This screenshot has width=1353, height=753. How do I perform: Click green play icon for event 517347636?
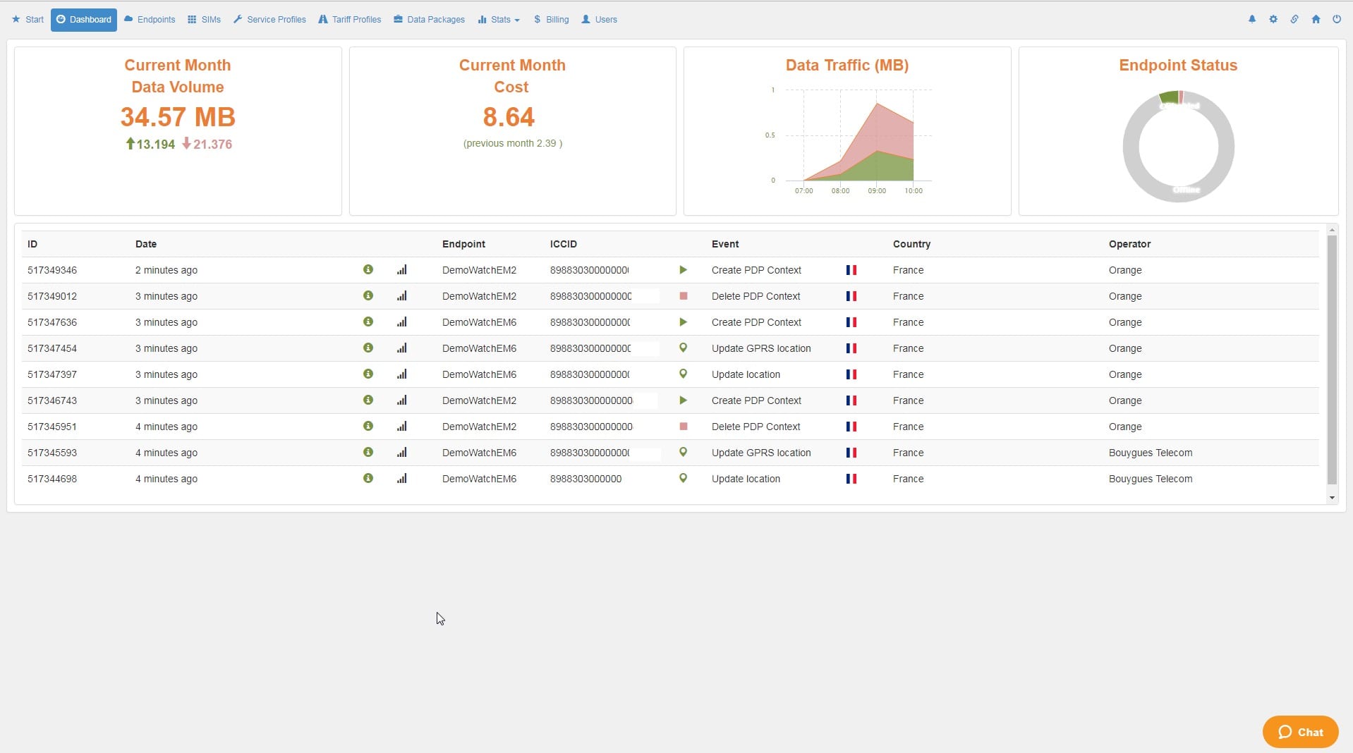point(683,322)
